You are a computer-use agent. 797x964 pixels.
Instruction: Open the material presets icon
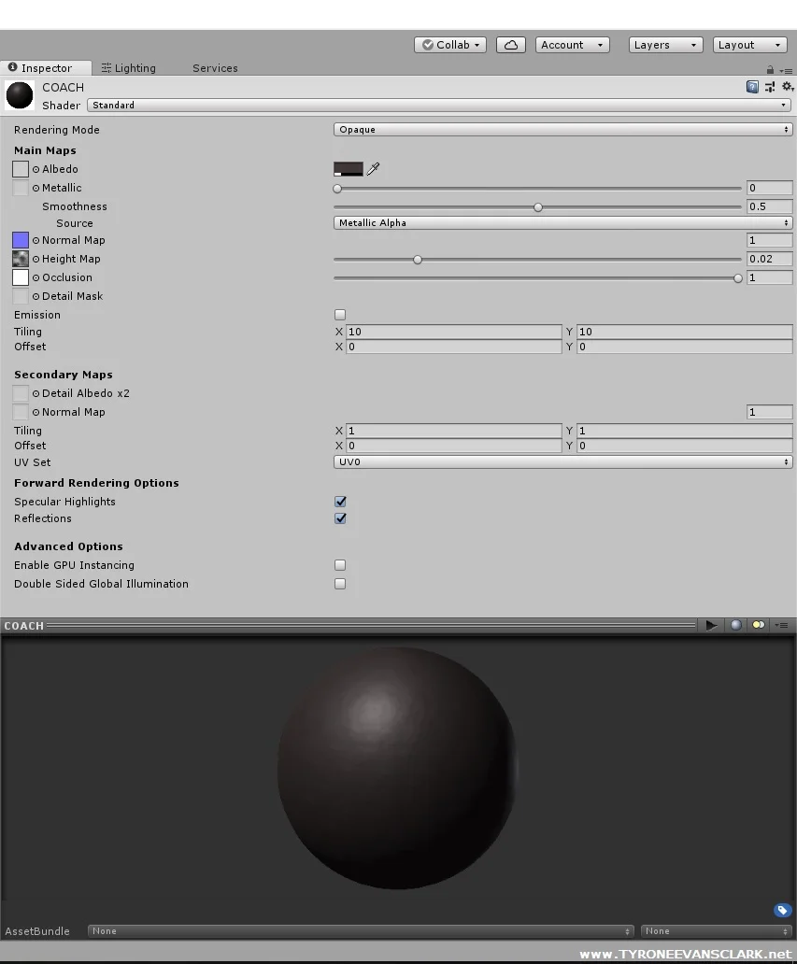(769, 87)
